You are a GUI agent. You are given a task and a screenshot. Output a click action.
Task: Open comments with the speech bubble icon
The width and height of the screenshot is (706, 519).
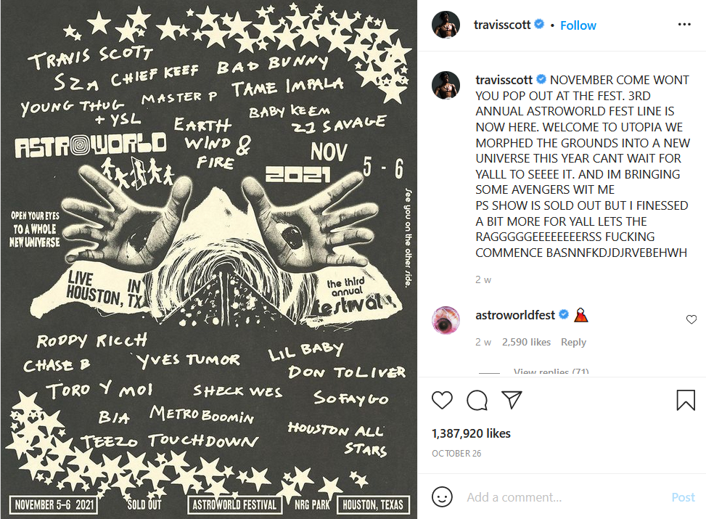[x=477, y=400]
